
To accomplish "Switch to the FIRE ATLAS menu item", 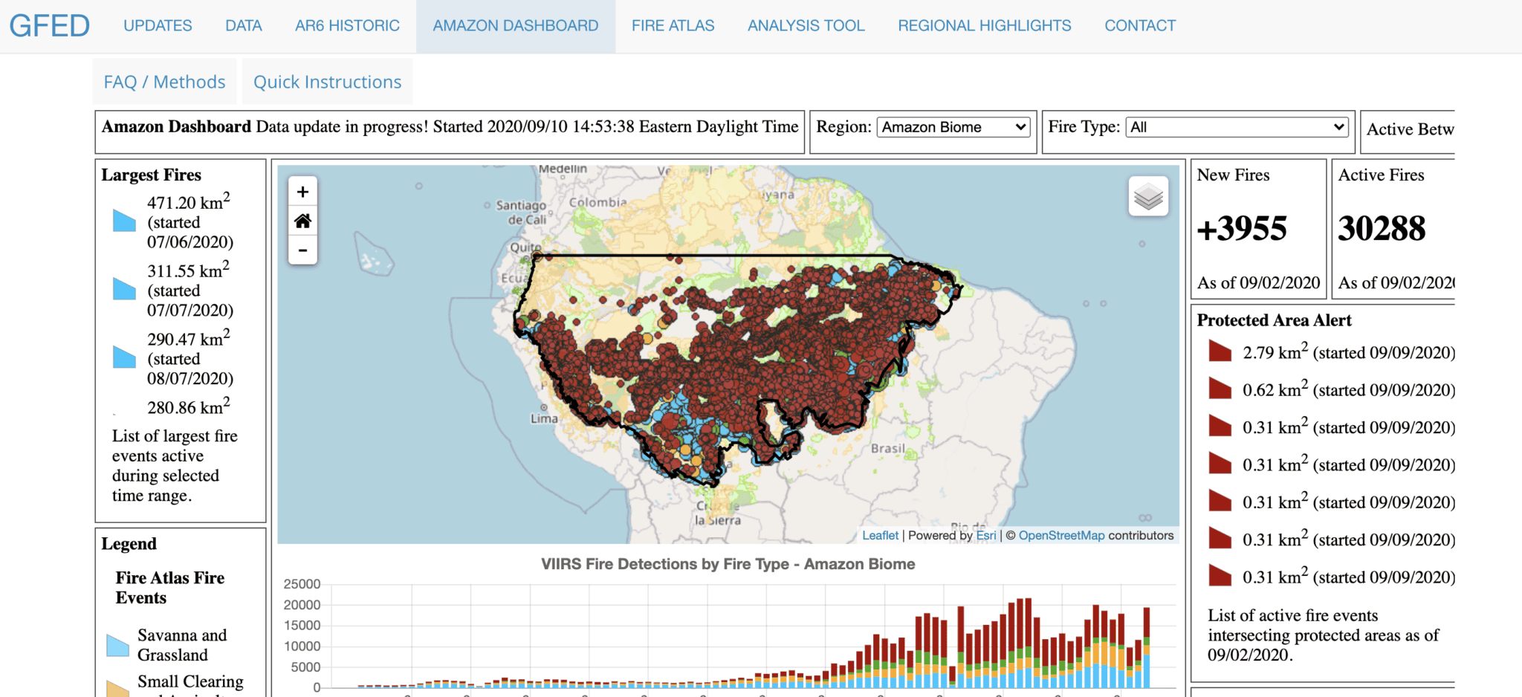I will coord(672,25).
